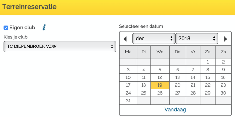Open the month dropdown showing dec

[154, 39]
